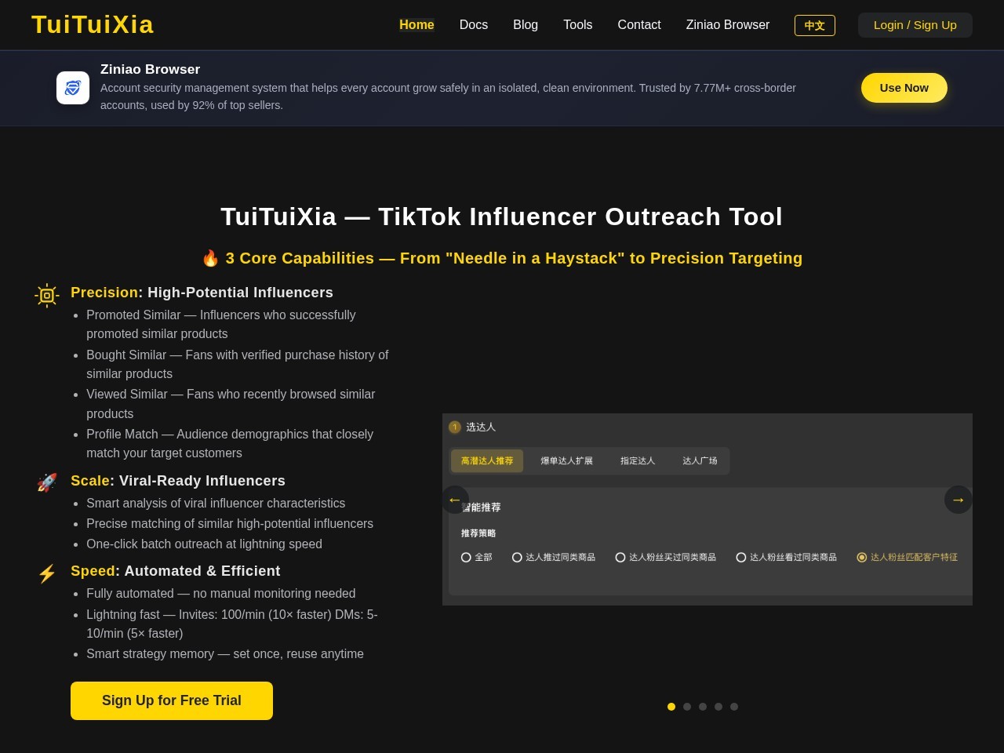Click Login / Sign Up button
Screen dimensions: 1004x753
915,25
